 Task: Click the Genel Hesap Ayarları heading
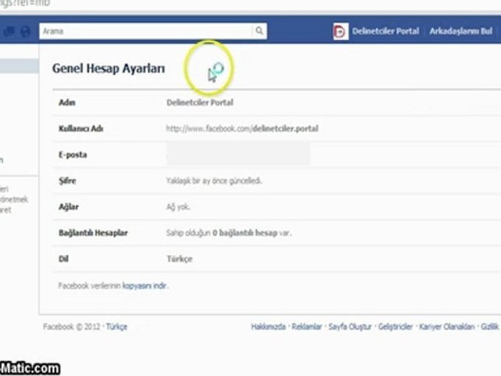pyautogui.click(x=109, y=68)
